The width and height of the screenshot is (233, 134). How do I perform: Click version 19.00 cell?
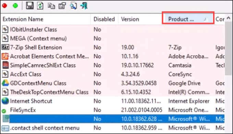click(128, 47)
